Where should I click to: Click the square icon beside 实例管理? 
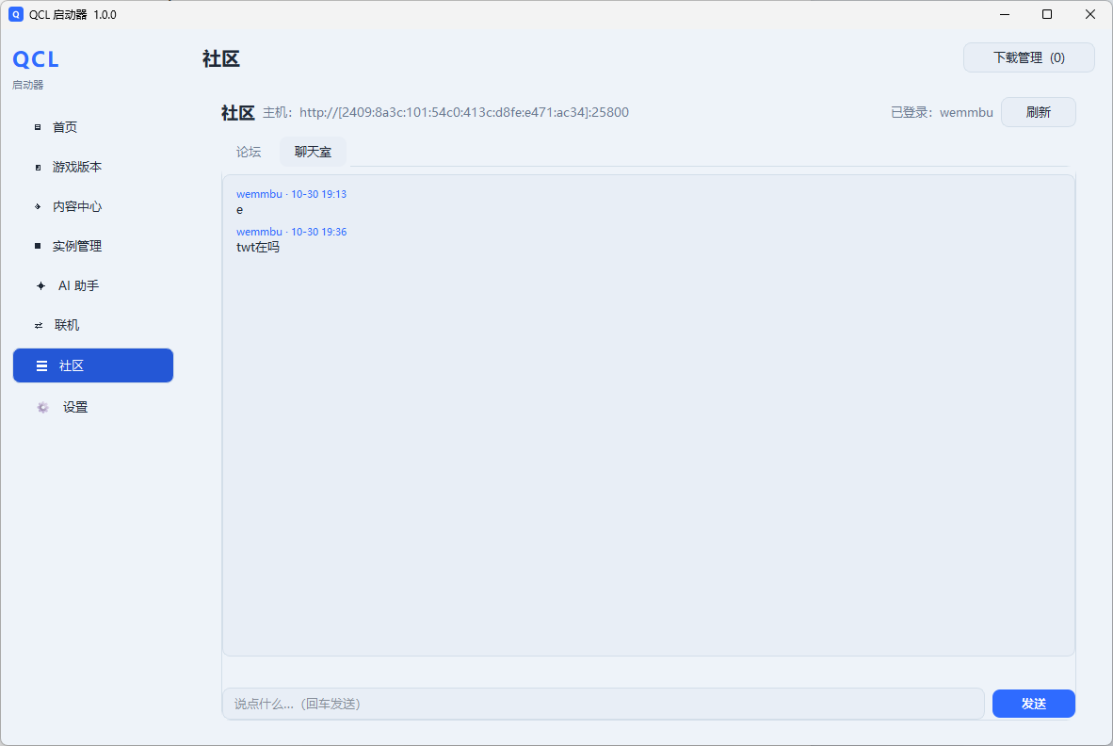38,246
